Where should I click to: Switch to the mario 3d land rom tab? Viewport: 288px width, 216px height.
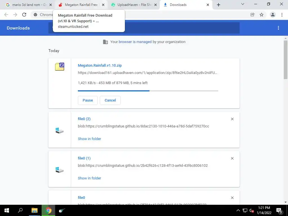27,5
